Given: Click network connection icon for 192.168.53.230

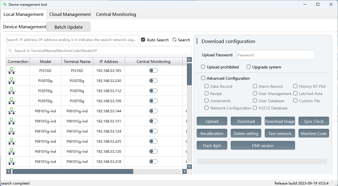Looking at the screenshot, I should [12, 81].
